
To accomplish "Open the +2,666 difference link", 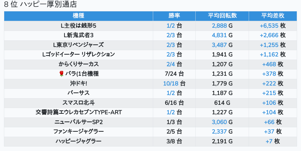I will tap(269, 35).
